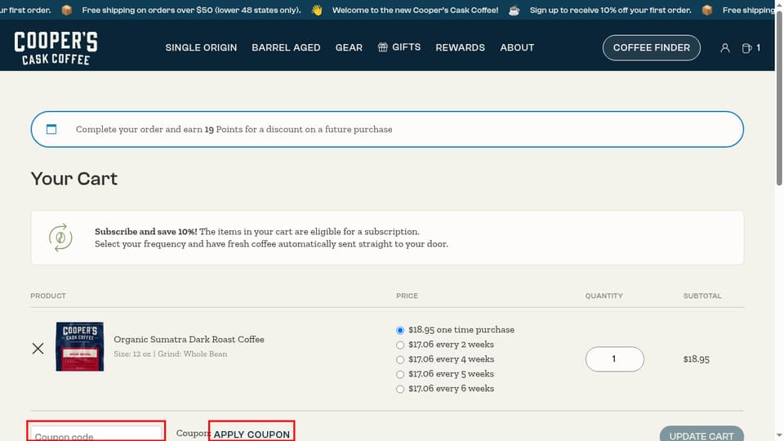Click the earn 19 Points message
This screenshot has width=784, height=441.
tap(234, 129)
